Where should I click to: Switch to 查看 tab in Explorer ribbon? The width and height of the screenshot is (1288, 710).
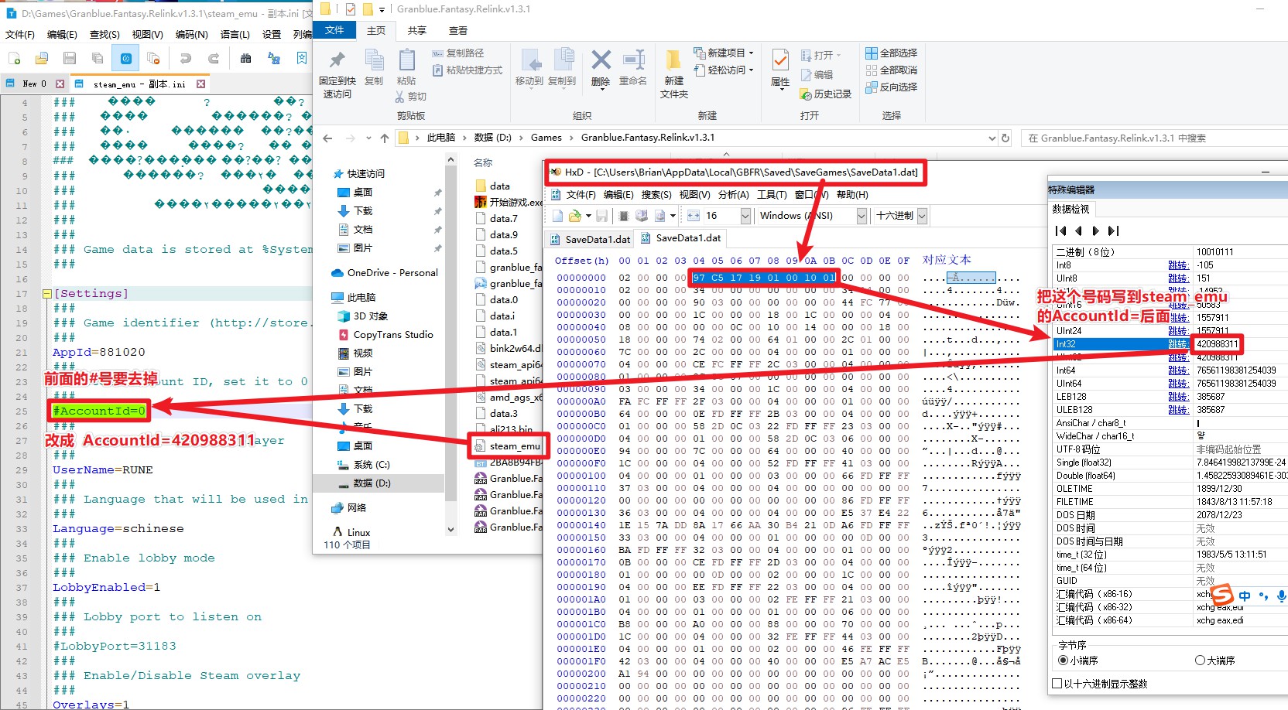(458, 30)
